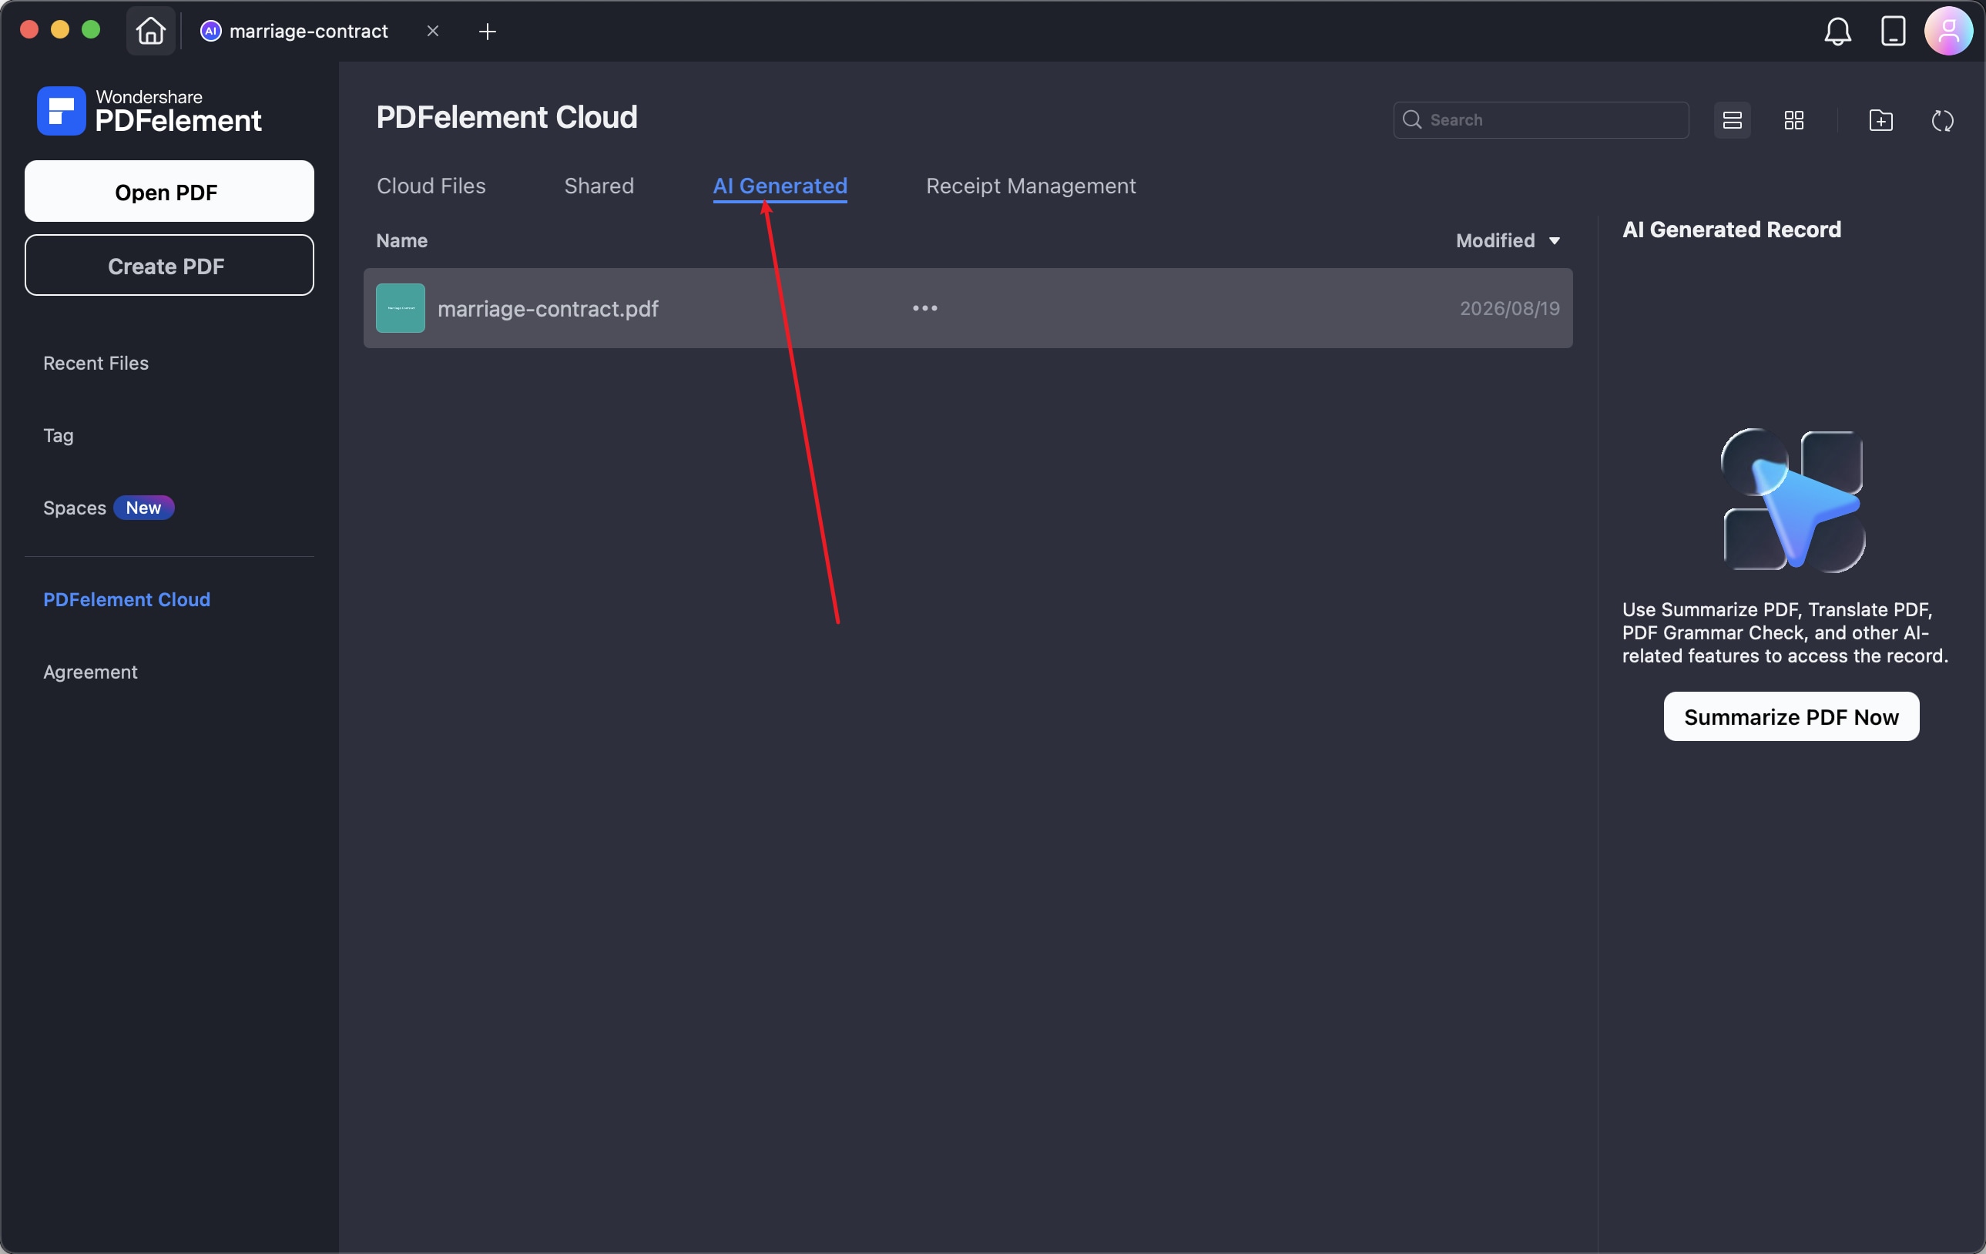This screenshot has width=1986, height=1254.
Task: Open the user profile avatar
Action: [1948, 32]
